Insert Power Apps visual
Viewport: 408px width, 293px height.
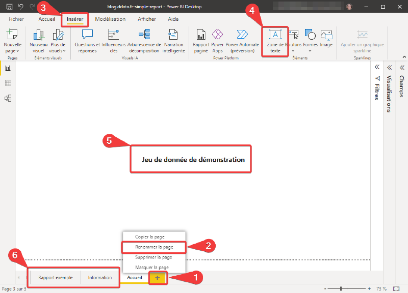click(218, 41)
